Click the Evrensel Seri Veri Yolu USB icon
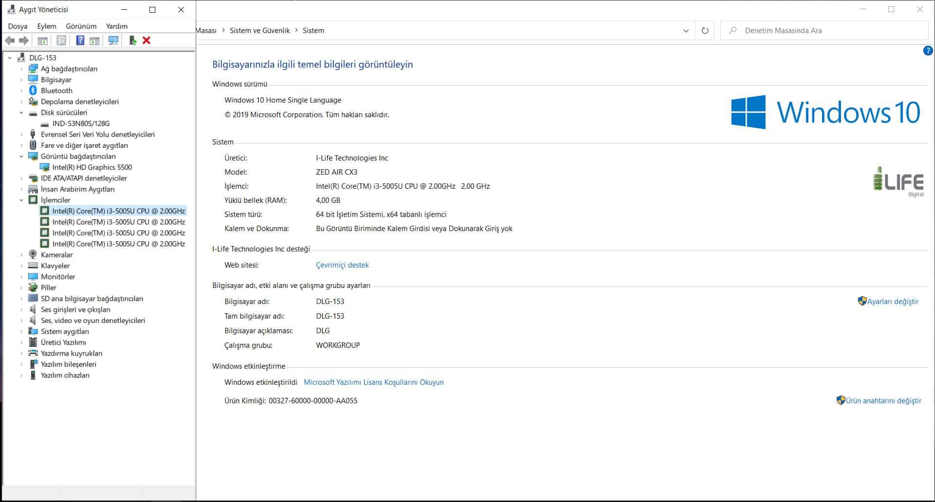The image size is (935, 502). [33, 134]
